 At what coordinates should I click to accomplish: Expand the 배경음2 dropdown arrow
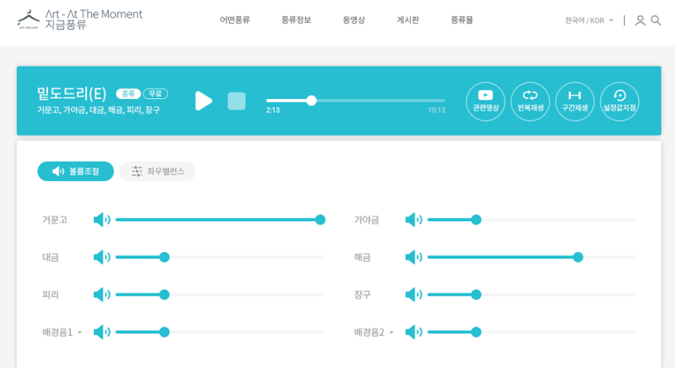[391, 333]
